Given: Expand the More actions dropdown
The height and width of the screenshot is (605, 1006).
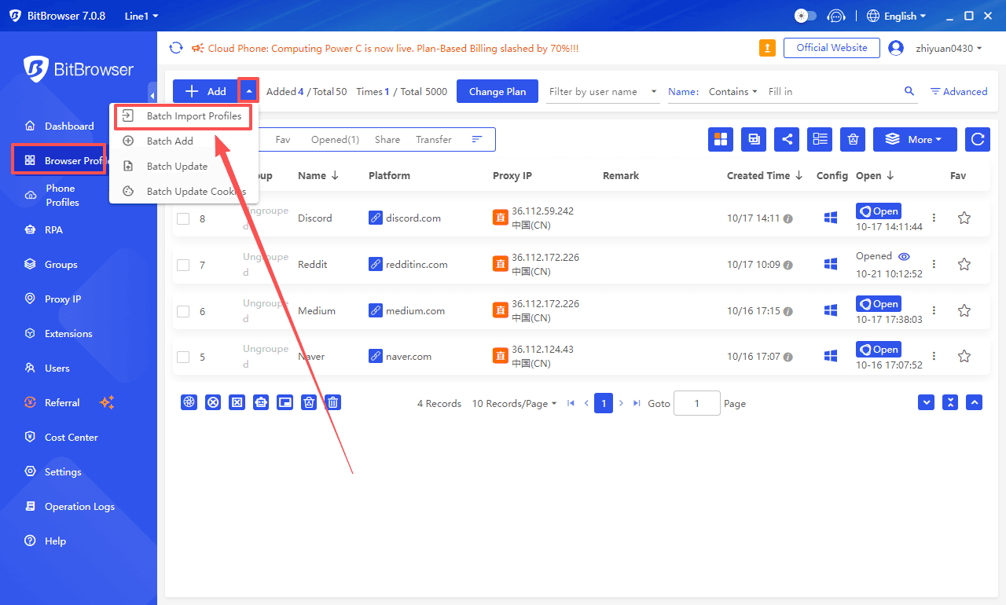Looking at the screenshot, I should tap(915, 139).
